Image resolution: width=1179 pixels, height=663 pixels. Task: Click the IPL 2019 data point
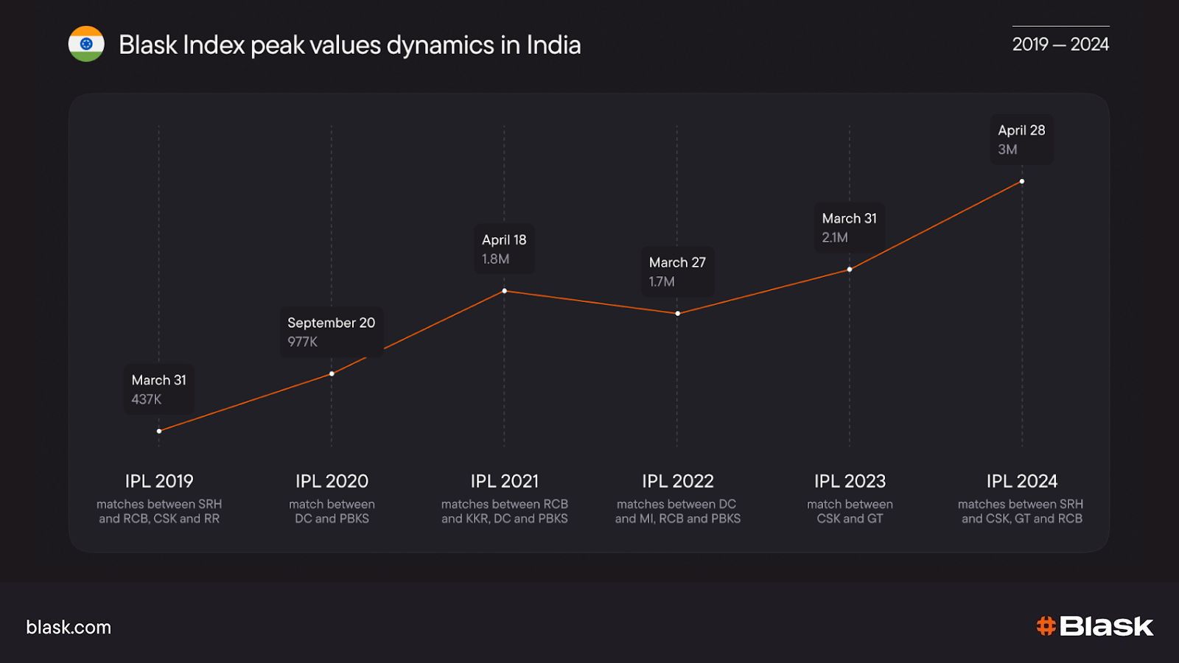pos(159,431)
